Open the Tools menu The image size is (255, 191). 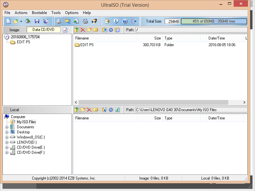56,13
